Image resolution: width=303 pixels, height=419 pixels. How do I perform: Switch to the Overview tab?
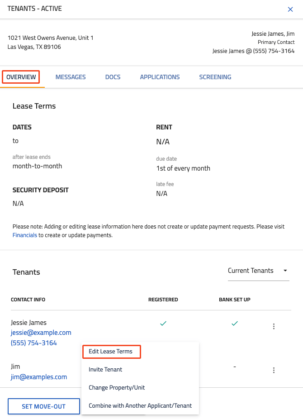[21, 77]
